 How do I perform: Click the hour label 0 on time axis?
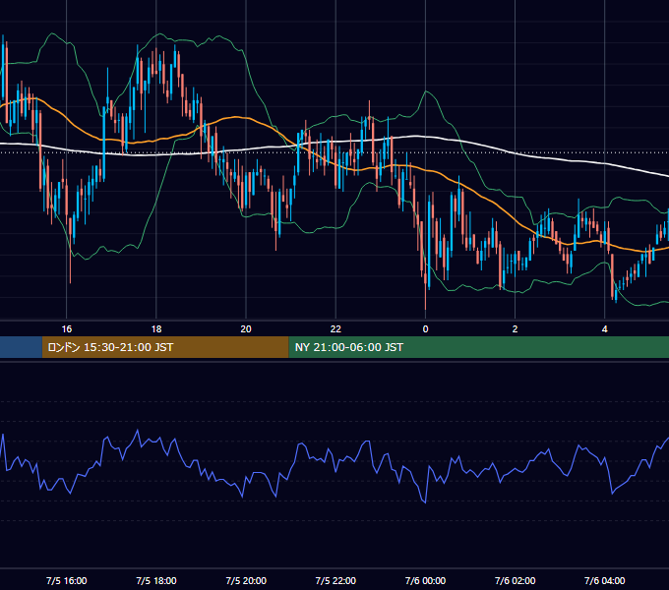(x=425, y=329)
